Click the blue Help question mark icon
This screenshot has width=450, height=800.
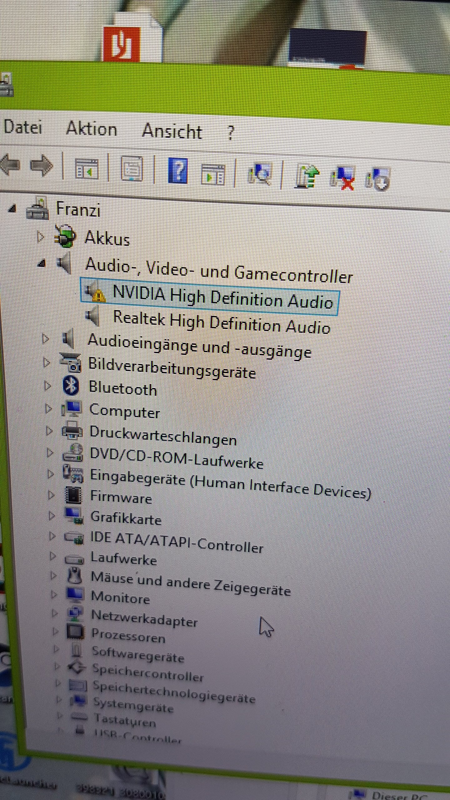177,171
